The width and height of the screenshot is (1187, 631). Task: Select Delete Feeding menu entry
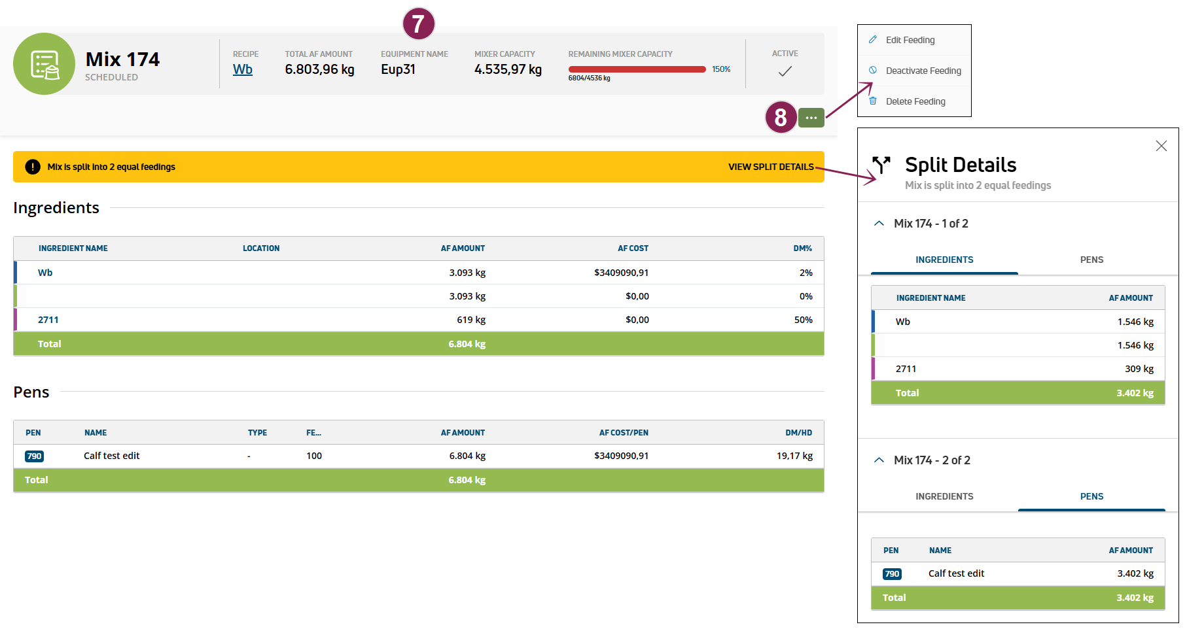915,101
